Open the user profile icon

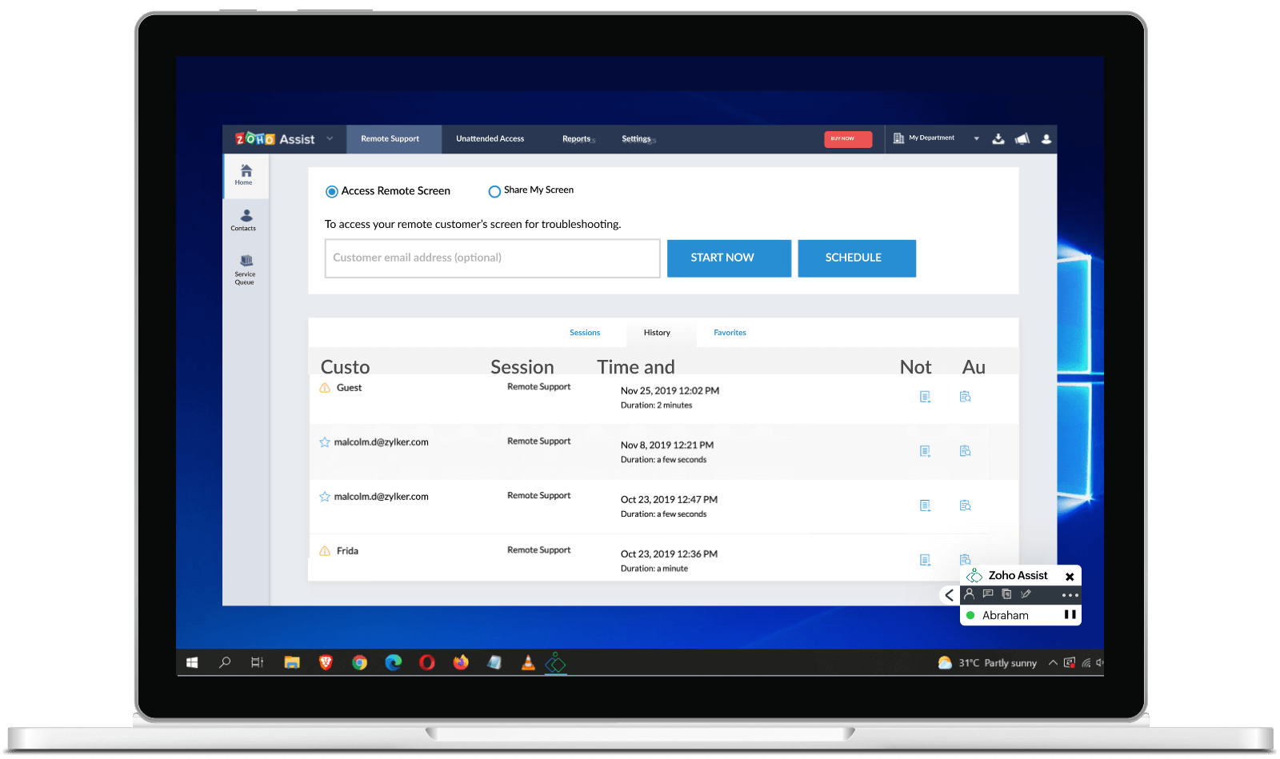click(x=1046, y=139)
